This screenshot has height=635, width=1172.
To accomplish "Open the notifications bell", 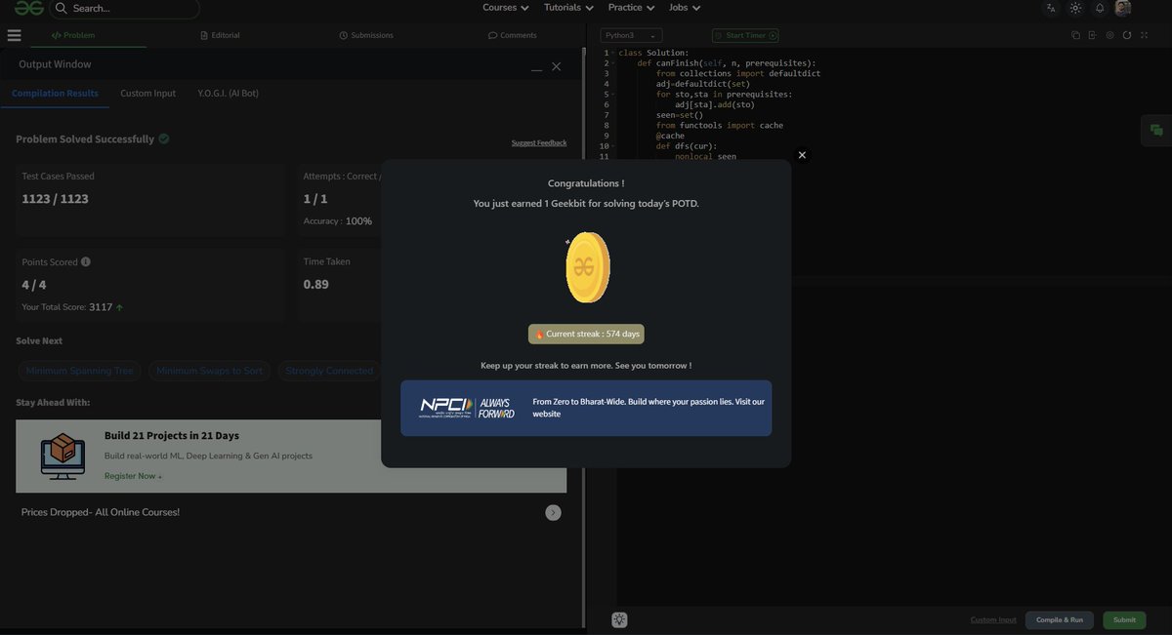I will [x=1100, y=8].
